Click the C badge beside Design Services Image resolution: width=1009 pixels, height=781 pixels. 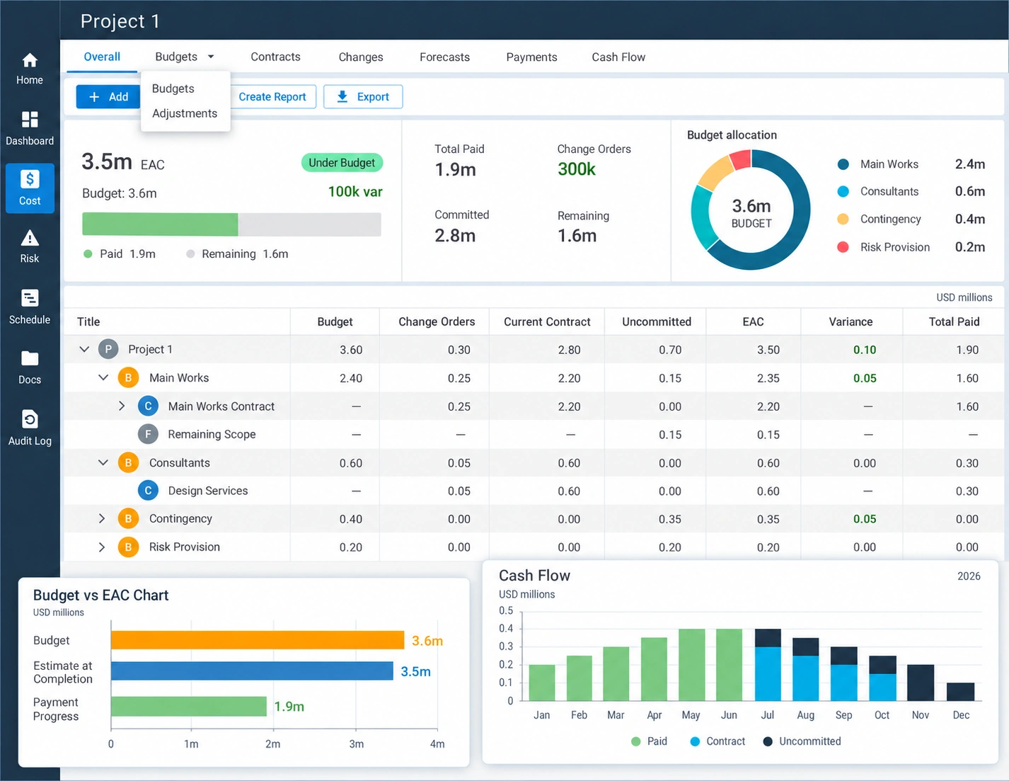pyautogui.click(x=148, y=490)
